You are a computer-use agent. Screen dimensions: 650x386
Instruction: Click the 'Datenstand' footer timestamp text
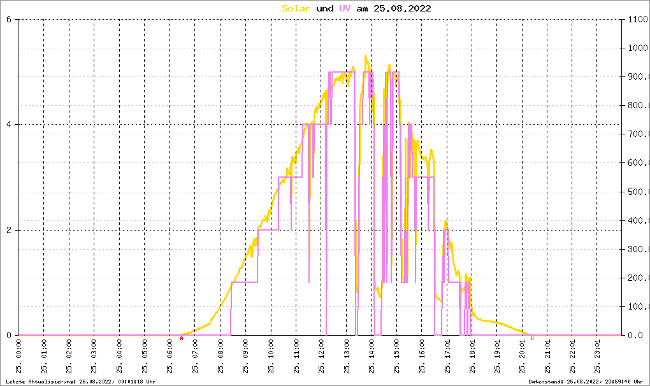tap(586, 382)
